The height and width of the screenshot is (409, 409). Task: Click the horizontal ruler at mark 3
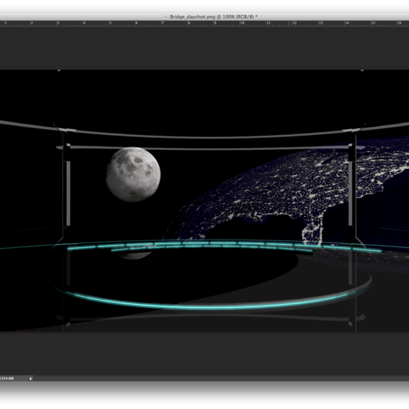(57, 23)
